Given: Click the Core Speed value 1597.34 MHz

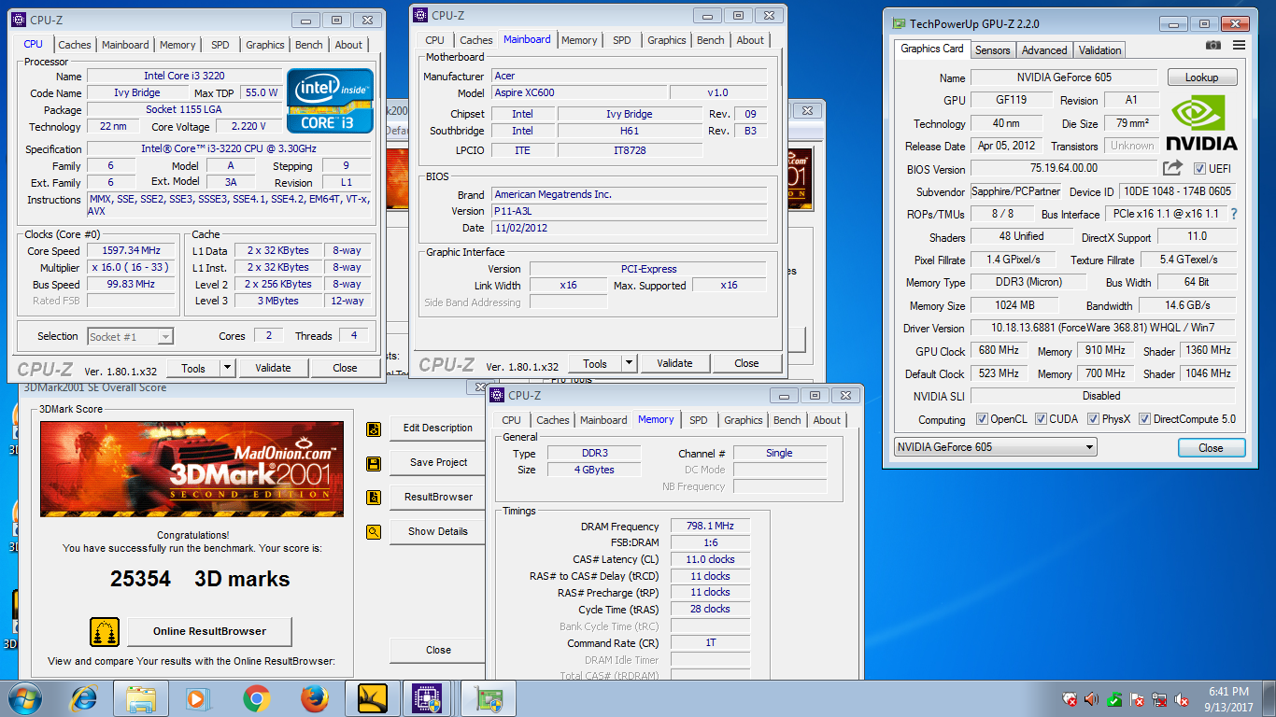Looking at the screenshot, I should [x=132, y=251].
